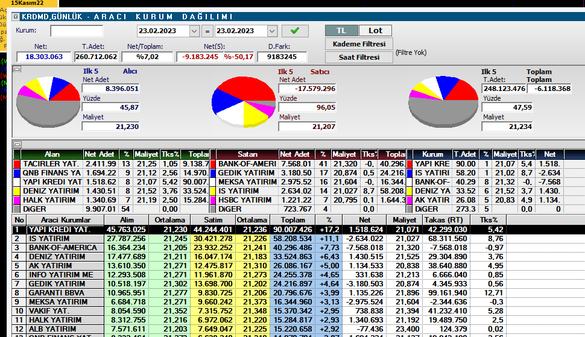The width and height of the screenshot is (585, 337).
Task: Focus the Kurum input field
Action: [x=77, y=31]
